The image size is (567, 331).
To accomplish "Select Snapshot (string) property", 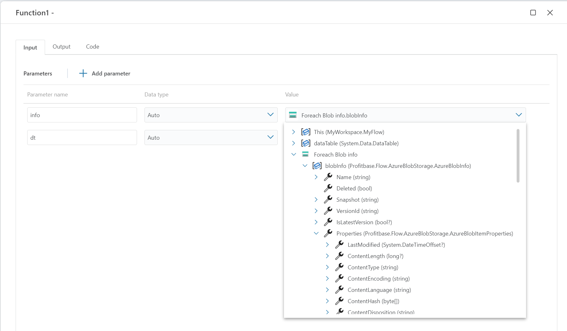I will [357, 200].
